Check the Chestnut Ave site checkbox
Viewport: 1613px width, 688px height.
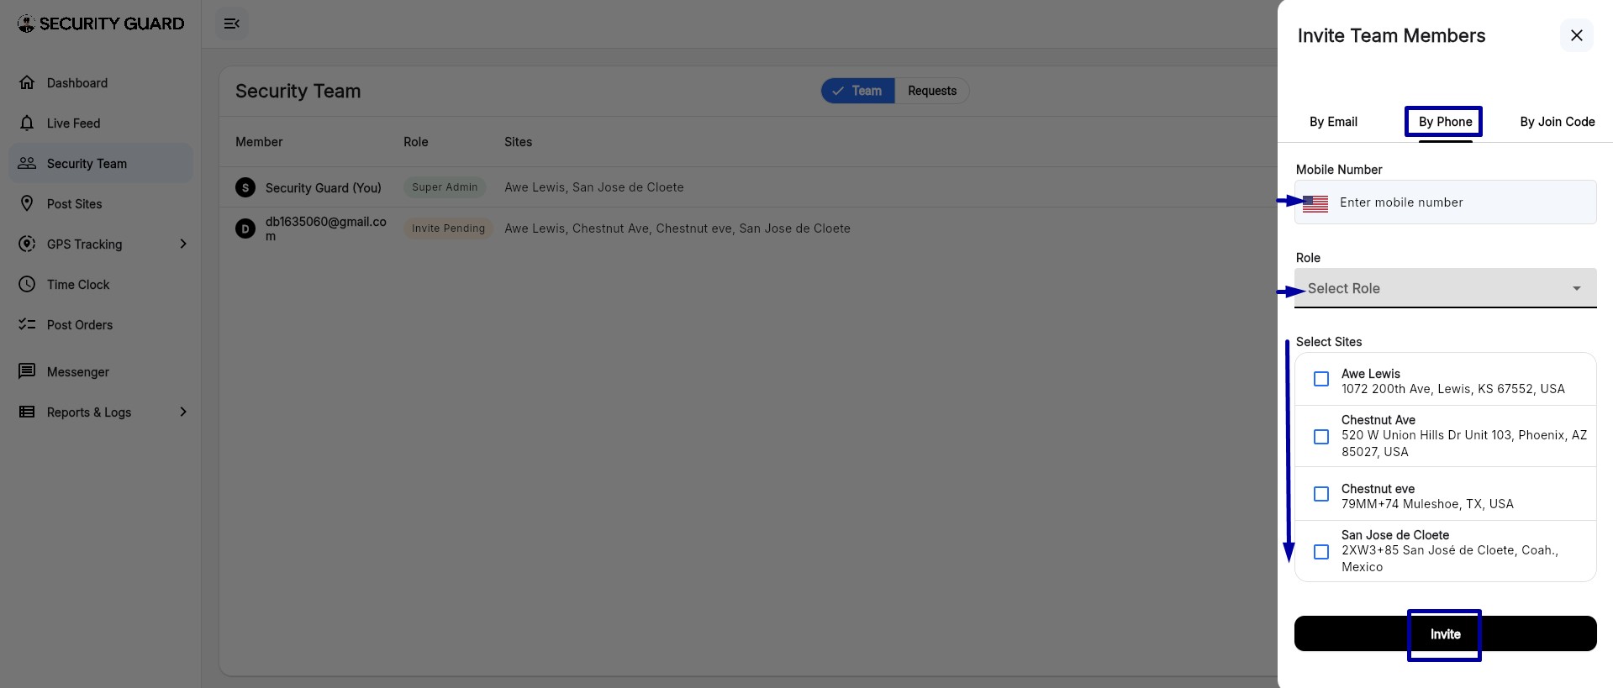tap(1321, 437)
